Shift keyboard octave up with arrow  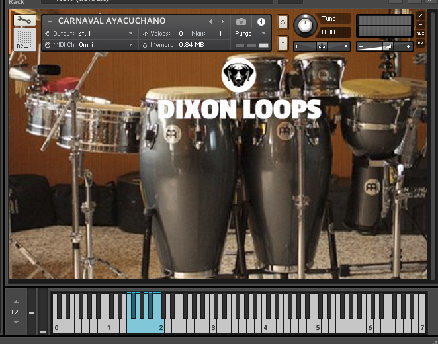(15, 301)
